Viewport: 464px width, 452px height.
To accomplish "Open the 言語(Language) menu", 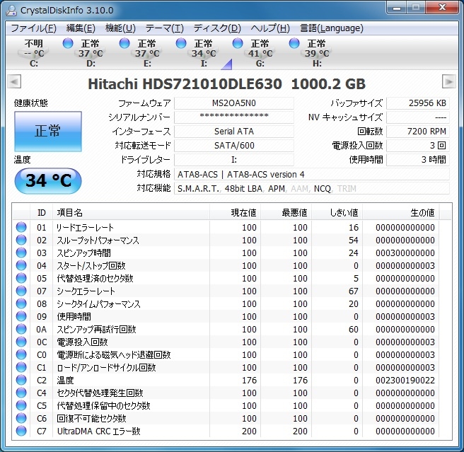I will (x=331, y=28).
